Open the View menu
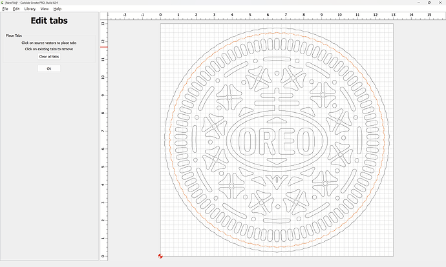This screenshot has height=267, width=446. tap(45, 9)
